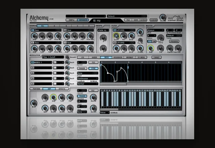The image size is (215, 148).
Task: Select source tab B
Action: point(66,26)
